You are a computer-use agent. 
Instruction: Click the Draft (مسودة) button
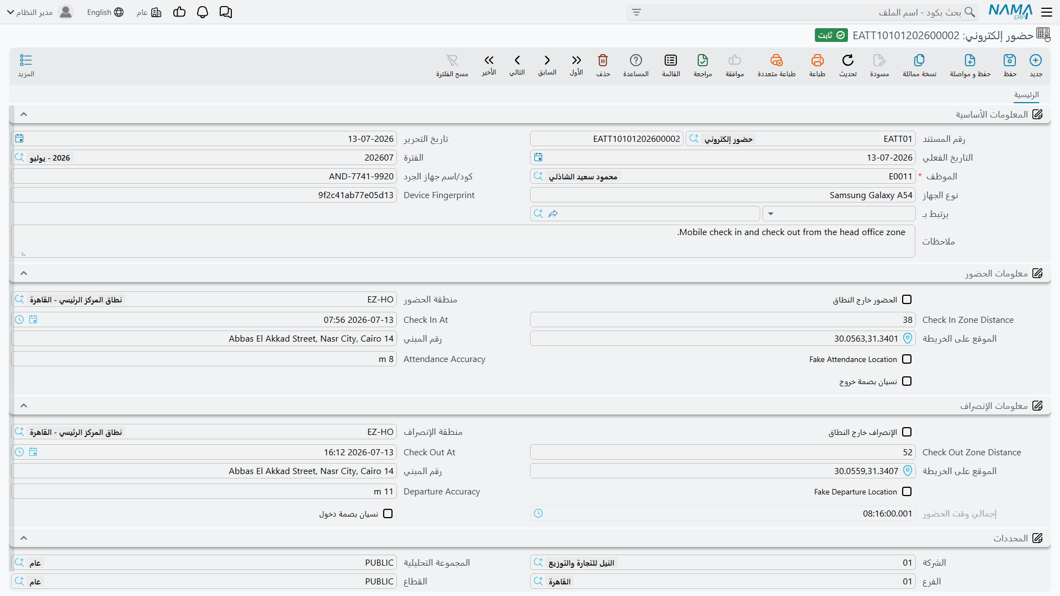click(879, 65)
